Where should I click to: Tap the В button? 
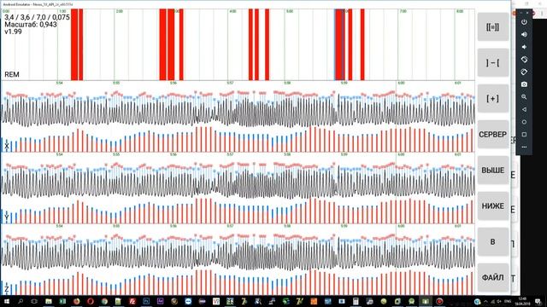click(493, 242)
